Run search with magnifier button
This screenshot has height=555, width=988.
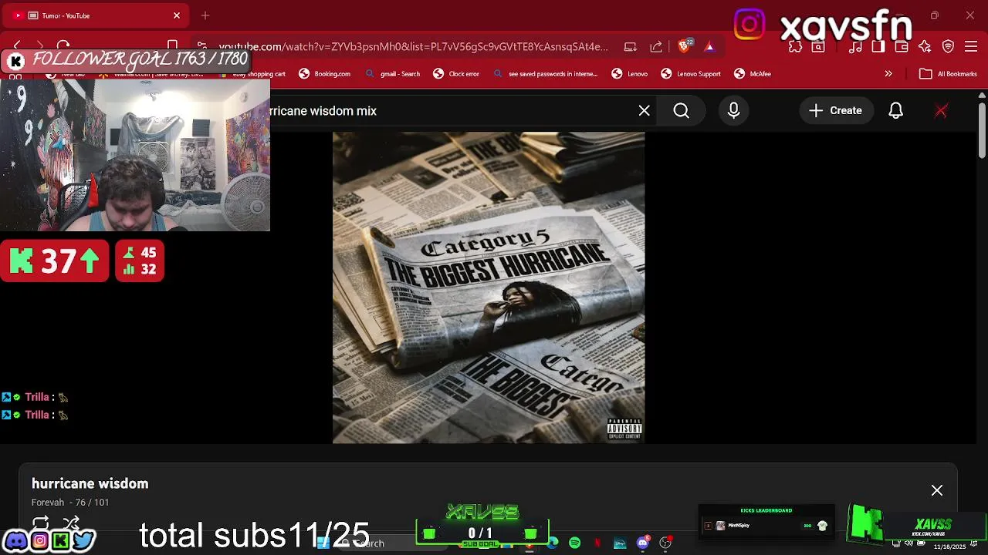pos(682,111)
